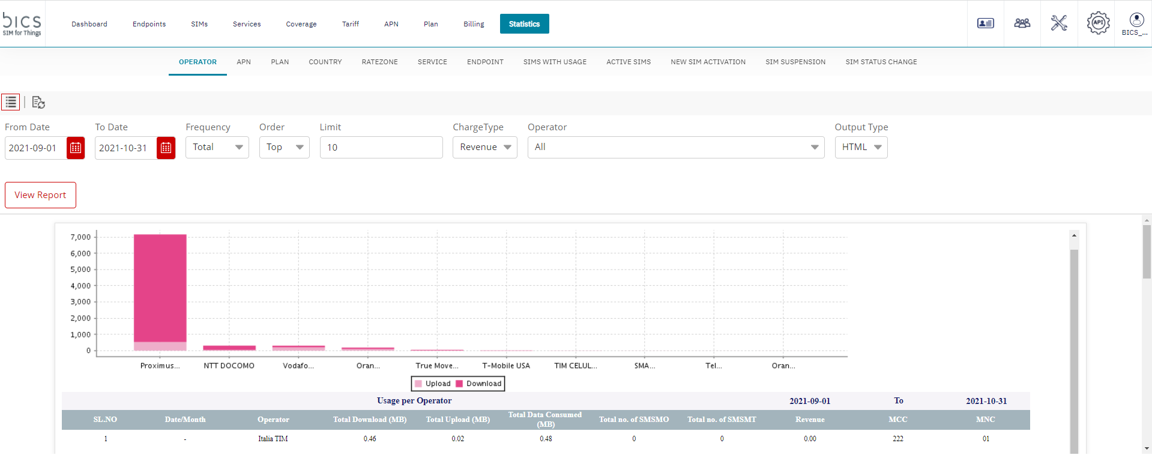Click the scheduled report icon
Screen dimensions: 1152x455
[38, 103]
